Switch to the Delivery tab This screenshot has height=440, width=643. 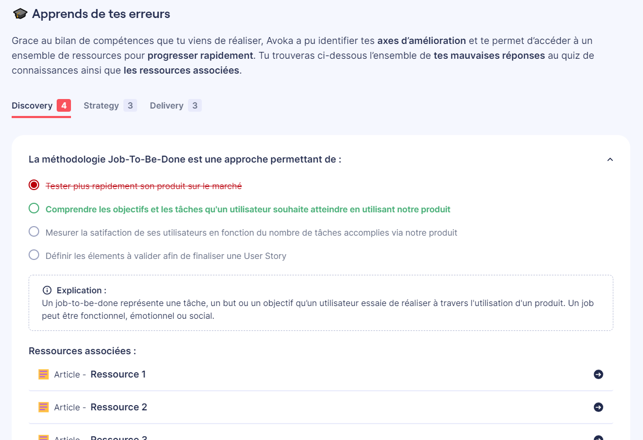[x=166, y=105]
